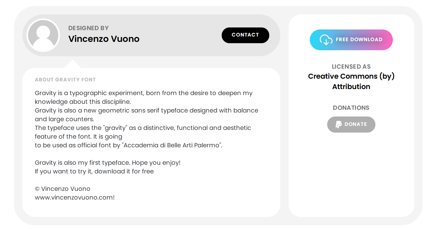The height and width of the screenshot is (230, 432).
Task: Click the copyright Vincenzo Vuono line
Action: 63,189
